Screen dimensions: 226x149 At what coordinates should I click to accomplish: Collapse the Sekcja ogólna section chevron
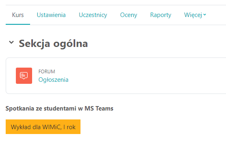coord(11,43)
